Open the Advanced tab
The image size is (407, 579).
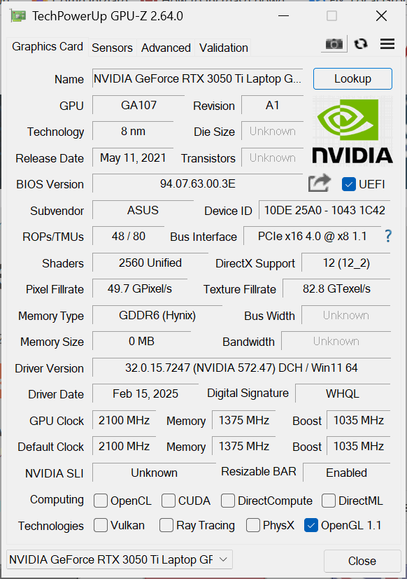[166, 48]
